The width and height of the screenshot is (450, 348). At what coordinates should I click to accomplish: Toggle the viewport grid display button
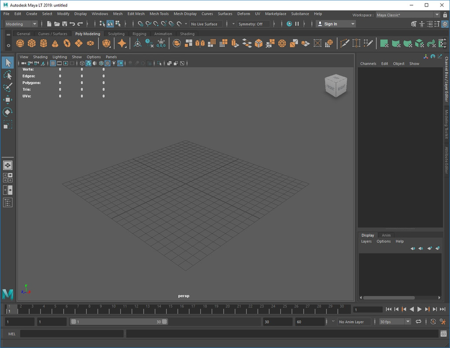[x=53, y=64]
